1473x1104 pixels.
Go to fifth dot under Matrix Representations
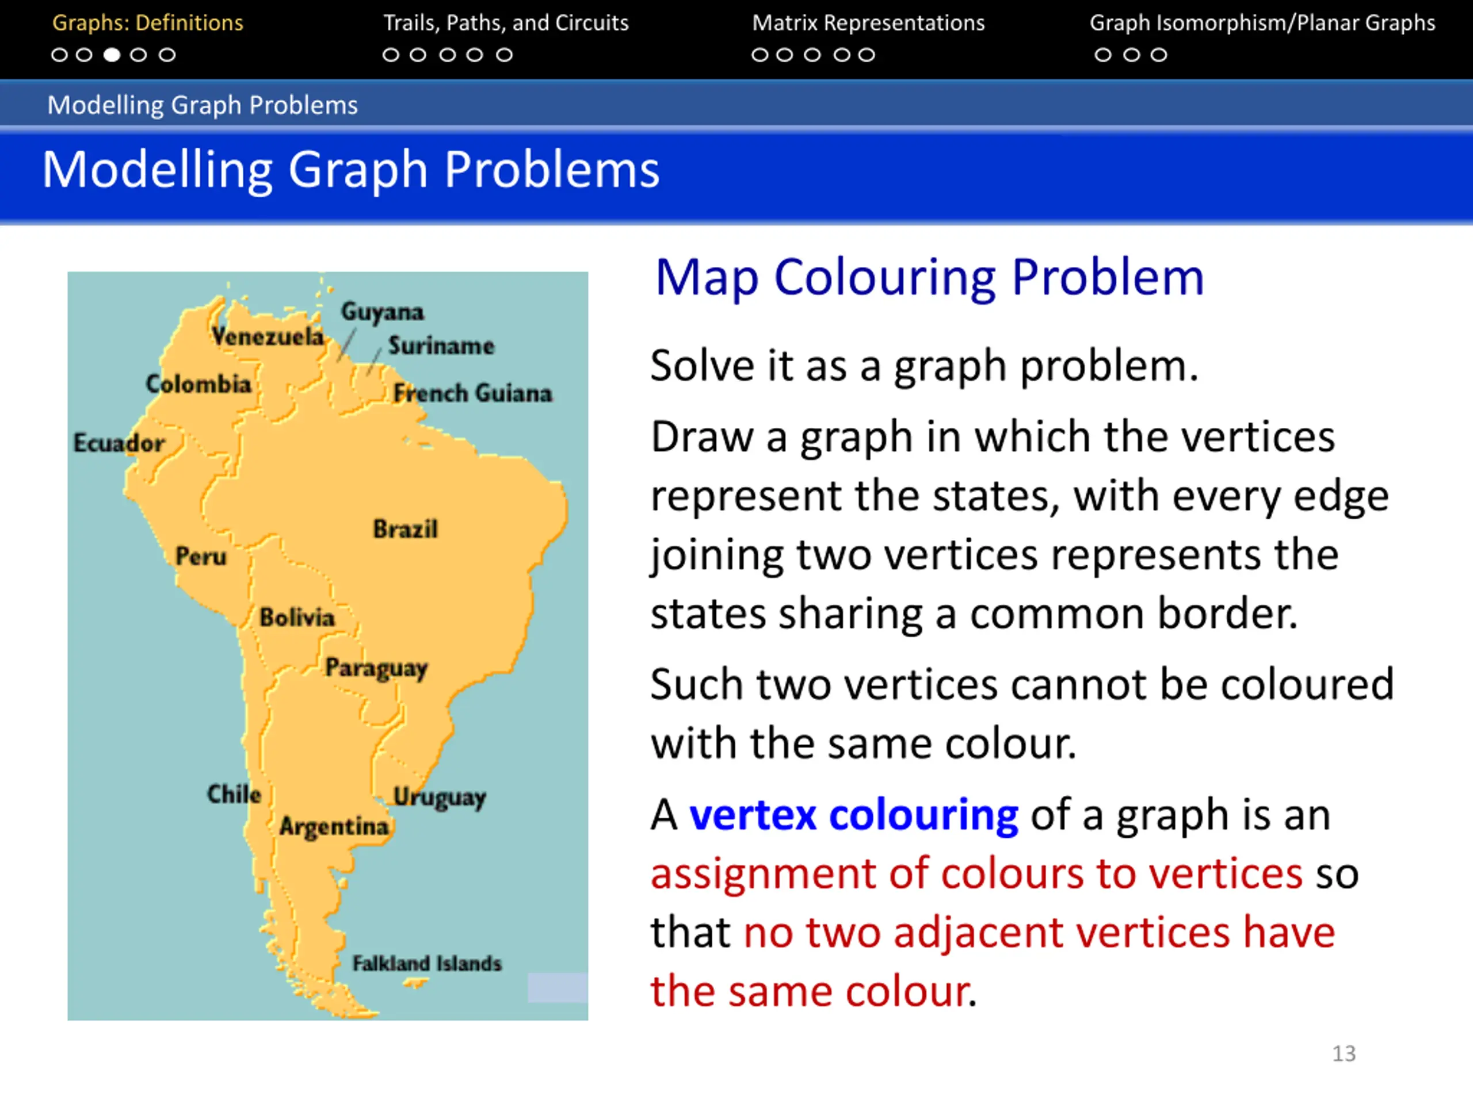coord(867,55)
